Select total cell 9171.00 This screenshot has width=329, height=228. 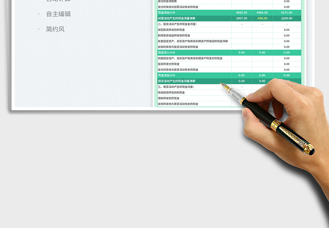tap(287, 13)
